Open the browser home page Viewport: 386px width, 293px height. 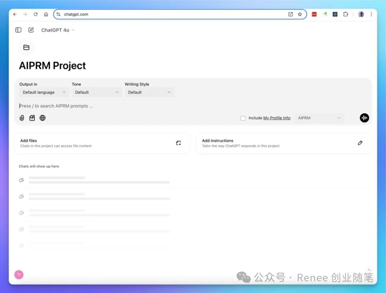tap(46, 14)
